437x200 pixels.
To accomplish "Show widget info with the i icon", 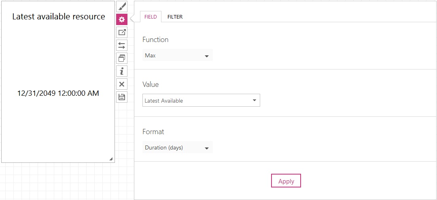I will coord(122,71).
